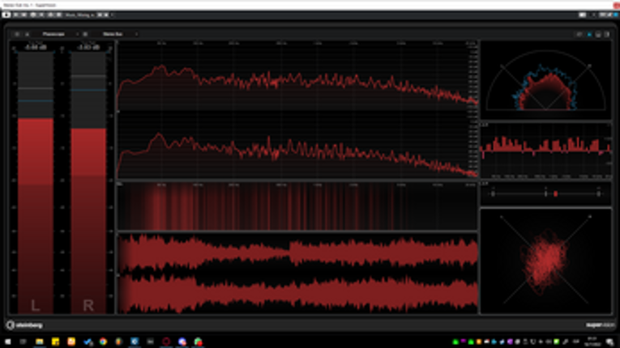The height and width of the screenshot is (348, 620).
Task: Click the rightmost icon in top-right module toolbar group
Action: tap(607, 34)
